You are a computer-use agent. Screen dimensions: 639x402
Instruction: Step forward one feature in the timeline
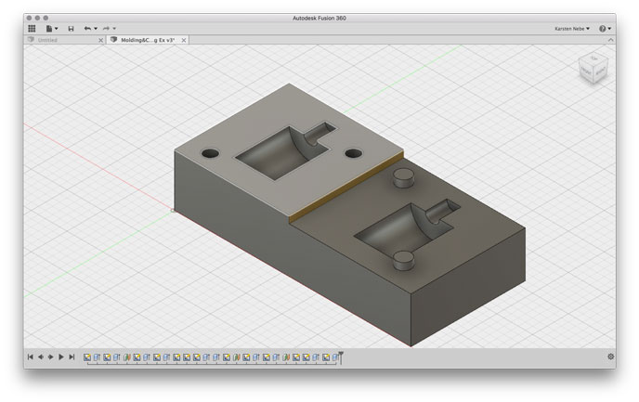coord(50,357)
